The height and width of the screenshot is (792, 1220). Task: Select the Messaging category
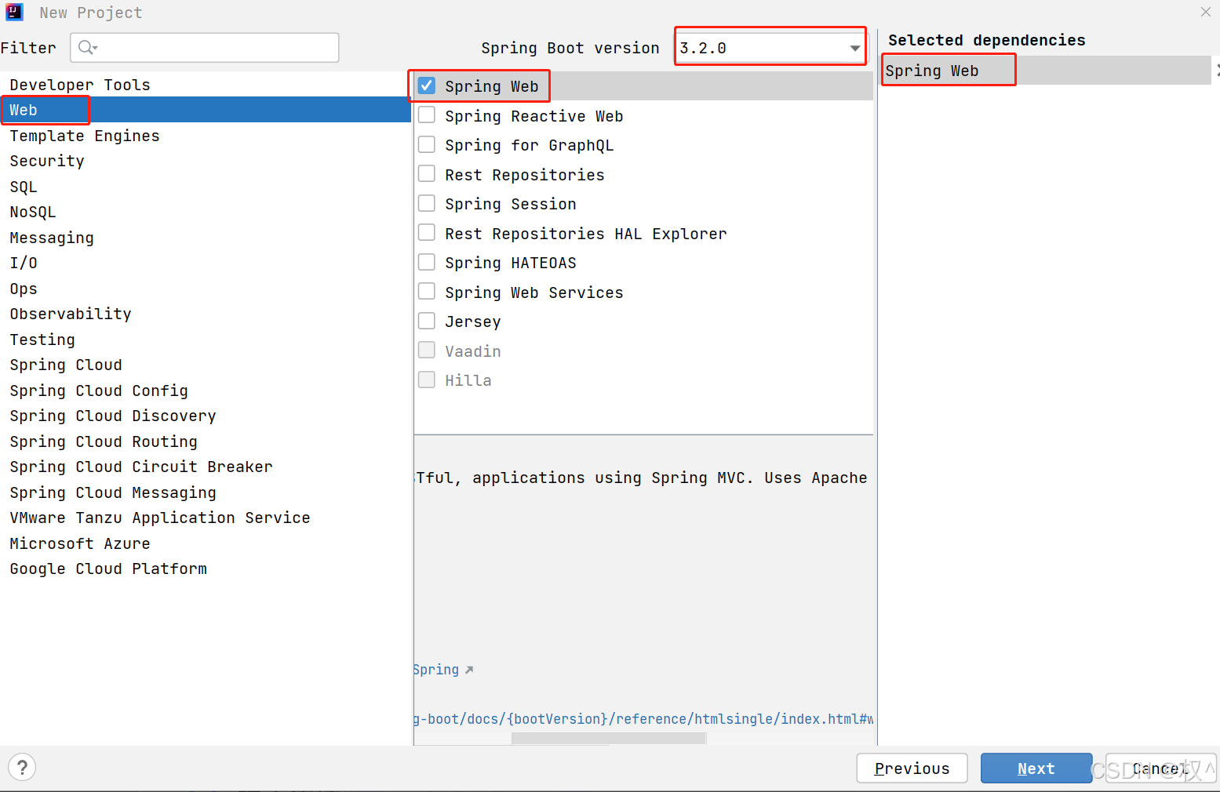(x=206, y=238)
